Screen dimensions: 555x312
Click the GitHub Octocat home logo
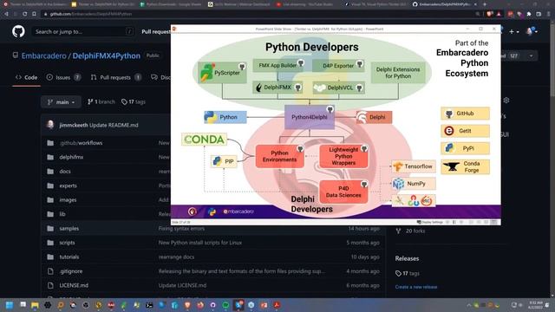click(x=18, y=31)
